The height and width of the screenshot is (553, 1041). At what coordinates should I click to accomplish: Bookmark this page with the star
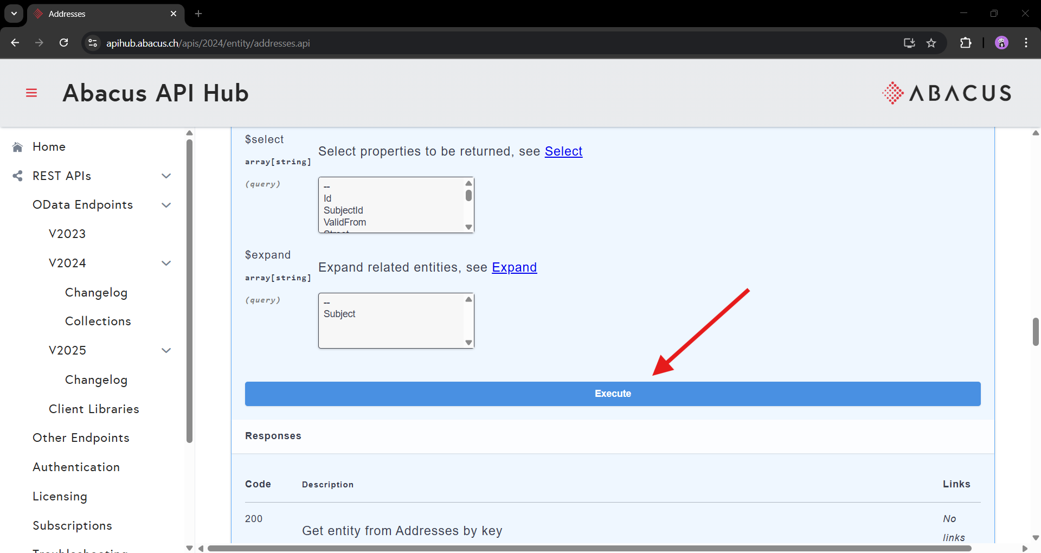coord(931,43)
